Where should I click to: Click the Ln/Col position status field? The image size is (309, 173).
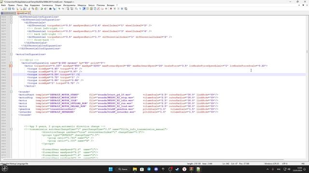pos(236,163)
